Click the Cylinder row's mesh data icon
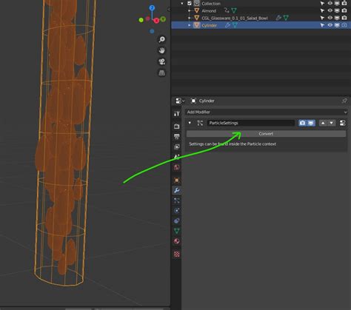Viewport: 351px width, 310px height. (235, 25)
